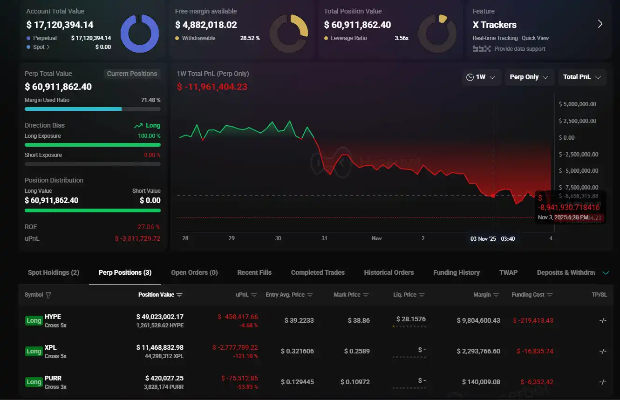
Task: Sort by Mark Price sort icon
Action: click(366, 295)
